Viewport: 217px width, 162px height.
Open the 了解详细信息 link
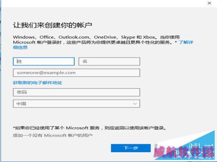pos(186,42)
